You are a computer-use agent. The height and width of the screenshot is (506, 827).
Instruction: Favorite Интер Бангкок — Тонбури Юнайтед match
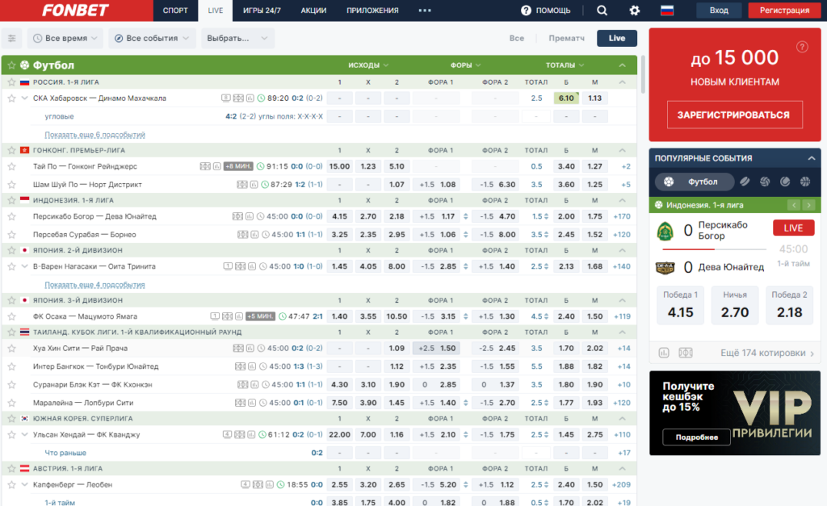11,366
